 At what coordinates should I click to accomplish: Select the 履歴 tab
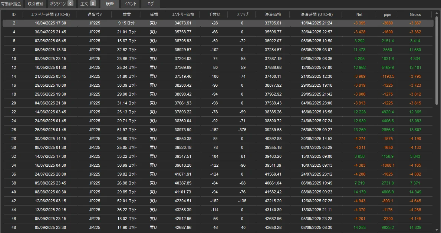[109, 4]
